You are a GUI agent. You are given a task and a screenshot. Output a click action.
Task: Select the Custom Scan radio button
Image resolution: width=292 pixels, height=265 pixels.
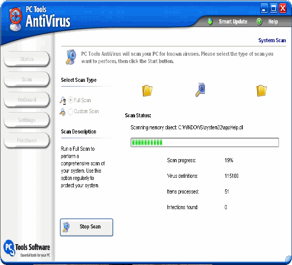tap(70, 112)
